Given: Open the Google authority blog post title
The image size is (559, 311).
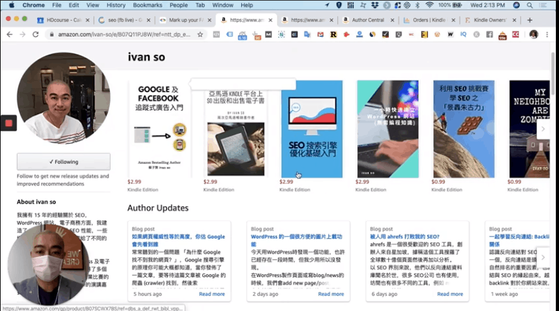Looking at the screenshot, I should 178,241.
